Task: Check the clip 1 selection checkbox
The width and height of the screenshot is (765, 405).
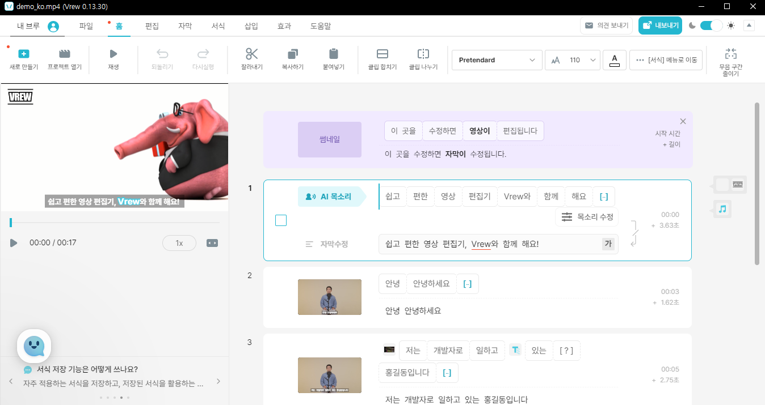Action: 281,220
